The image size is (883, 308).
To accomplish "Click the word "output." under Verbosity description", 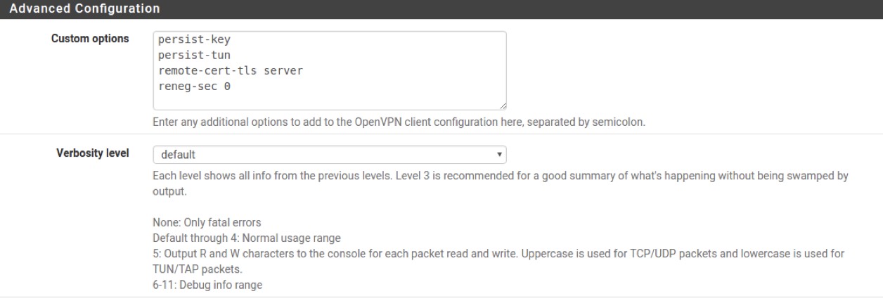I will (169, 191).
